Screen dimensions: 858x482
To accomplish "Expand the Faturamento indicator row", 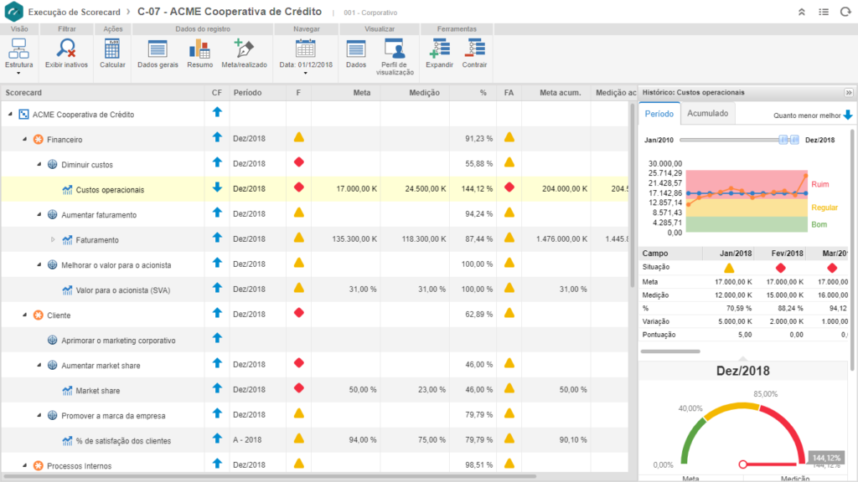I will [53, 240].
